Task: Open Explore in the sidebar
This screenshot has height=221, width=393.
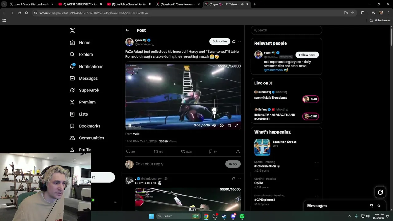Action: point(81,54)
